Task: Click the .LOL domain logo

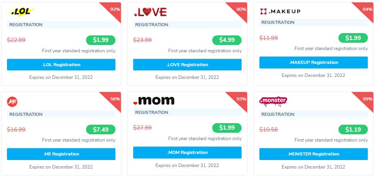Action: pos(21,12)
